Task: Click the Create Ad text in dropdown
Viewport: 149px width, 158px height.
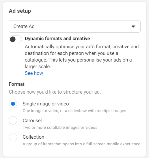Action: (x=24, y=26)
